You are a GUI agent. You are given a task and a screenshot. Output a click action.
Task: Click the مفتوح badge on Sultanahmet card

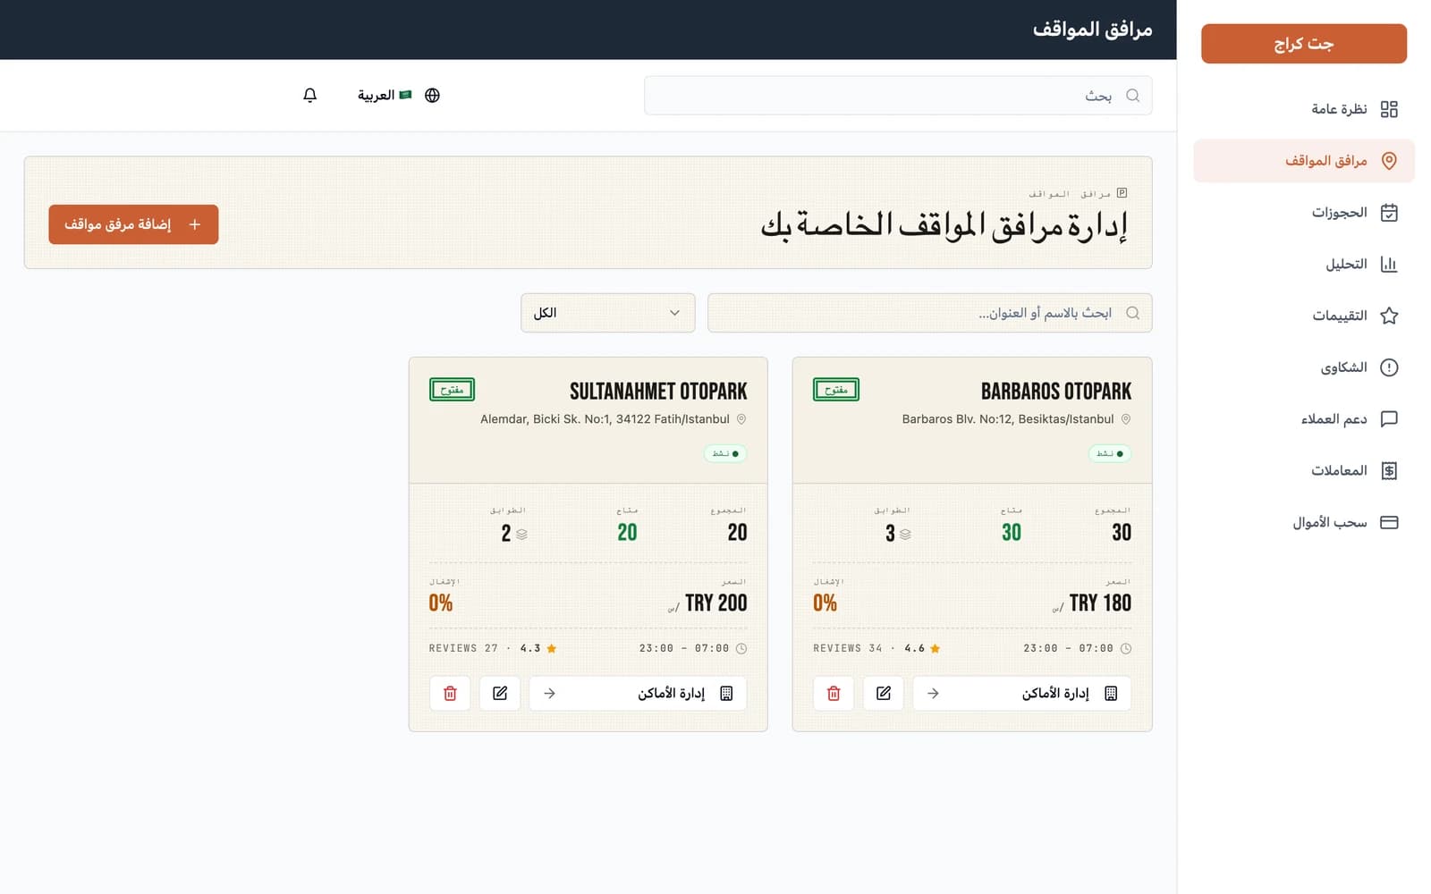453,390
